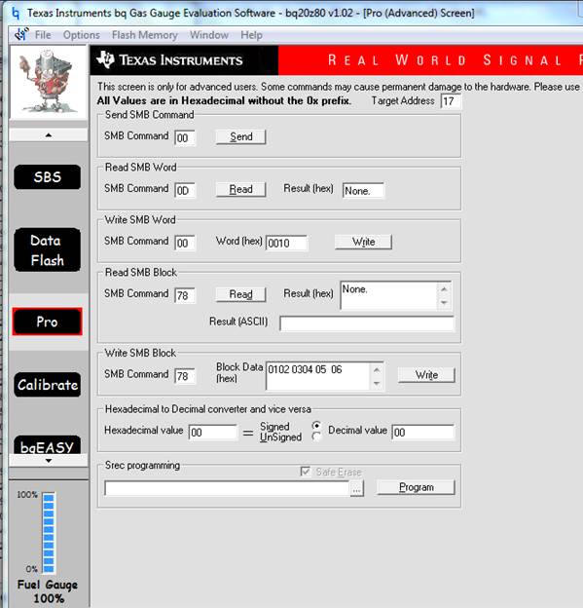The image size is (583, 608).
Task: Click Read in Read SMB Block
Action: pyautogui.click(x=241, y=294)
